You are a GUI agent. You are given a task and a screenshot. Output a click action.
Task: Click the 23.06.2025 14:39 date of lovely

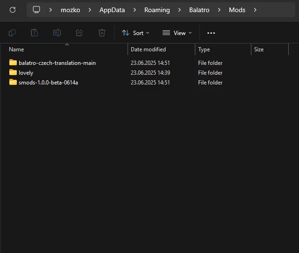(150, 73)
